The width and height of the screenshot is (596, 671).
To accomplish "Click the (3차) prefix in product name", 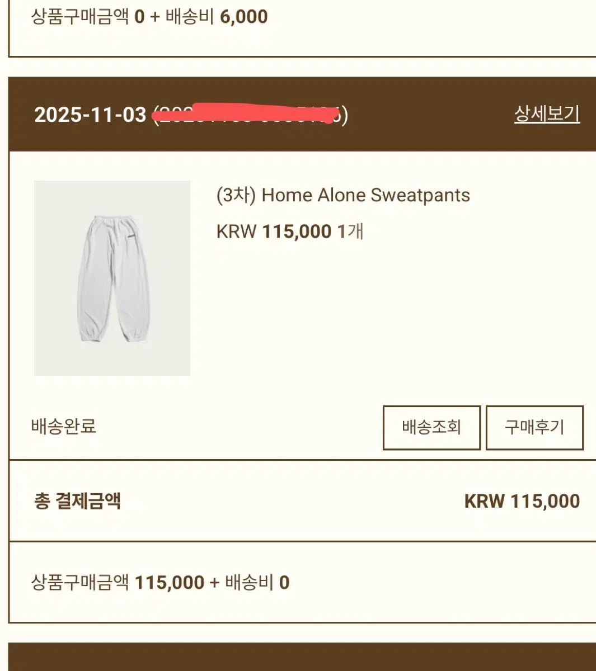I will (236, 195).
